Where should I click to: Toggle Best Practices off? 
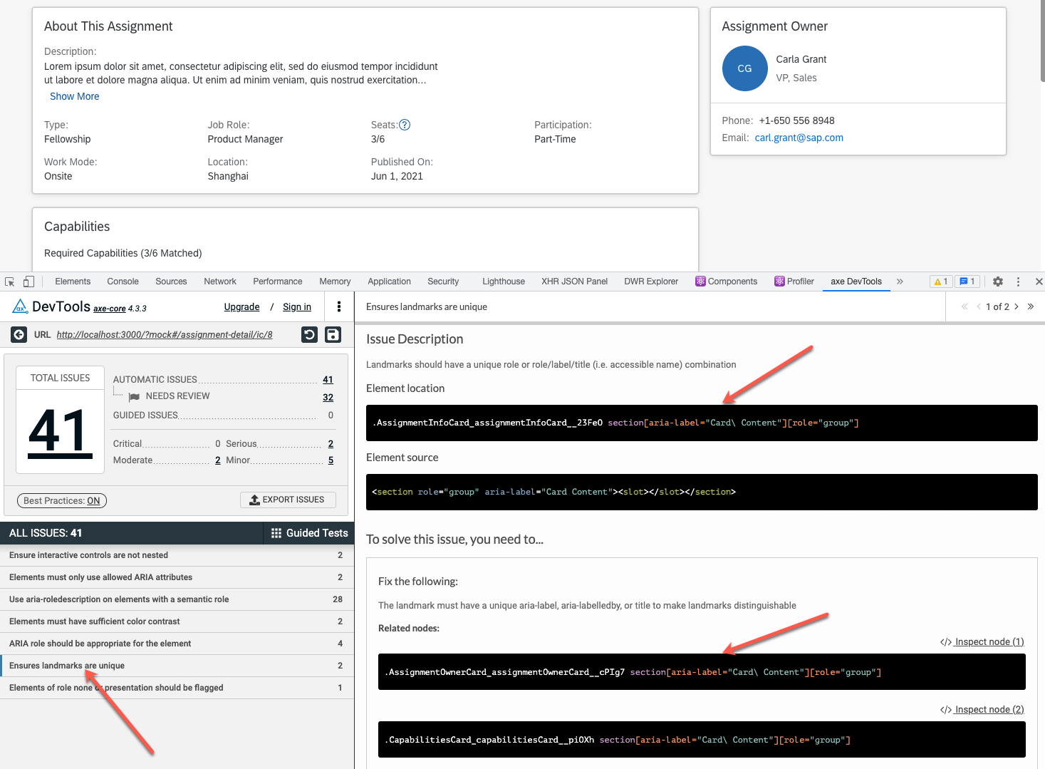(61, 500)
